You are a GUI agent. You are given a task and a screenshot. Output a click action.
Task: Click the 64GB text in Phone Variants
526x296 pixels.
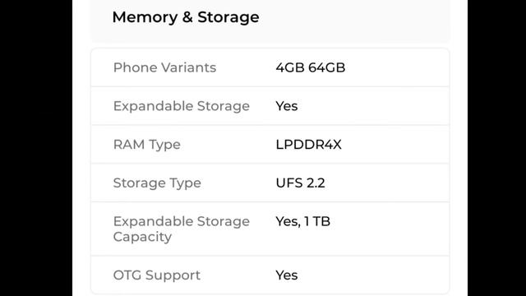click(x=327, y=67)
